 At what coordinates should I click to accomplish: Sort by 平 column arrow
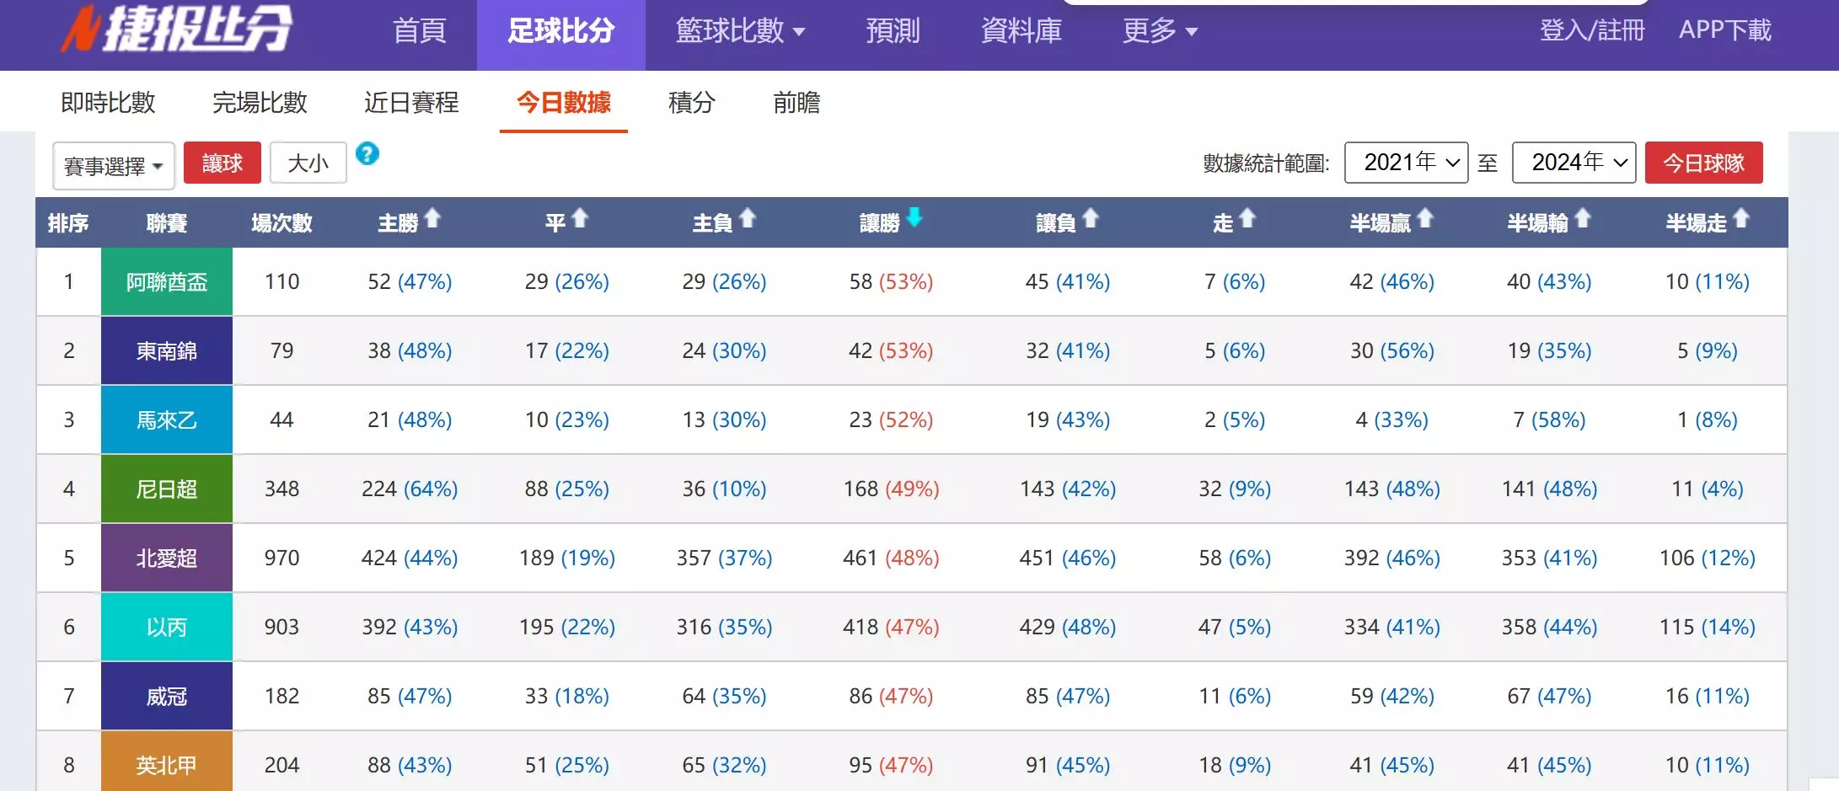(x=580, y=219)
